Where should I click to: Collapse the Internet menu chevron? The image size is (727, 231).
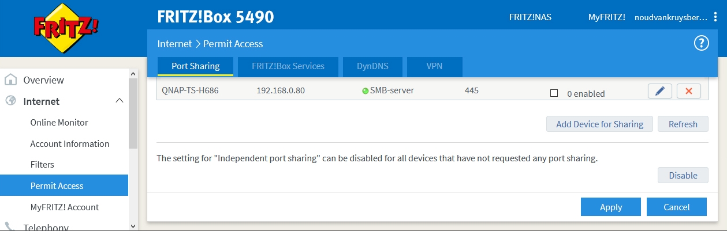120,101
